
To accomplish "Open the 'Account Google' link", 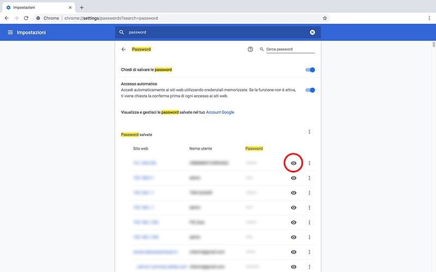I will coord(220,112).
